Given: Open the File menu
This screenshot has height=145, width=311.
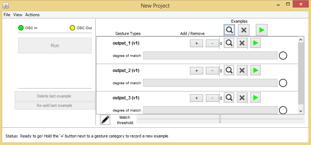Looking at the screenshot, I should click(7, 15).
